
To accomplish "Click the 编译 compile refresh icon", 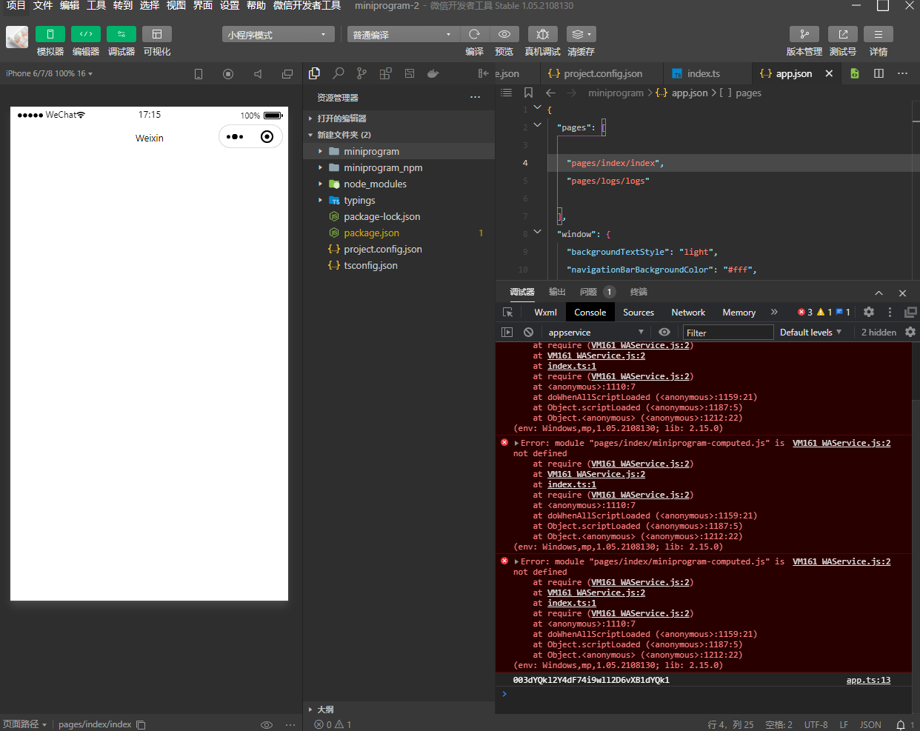I will (475, 34).
